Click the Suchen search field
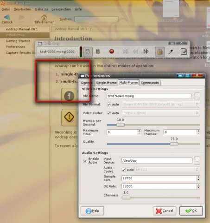The image size is (210, 223). point(96,19)
